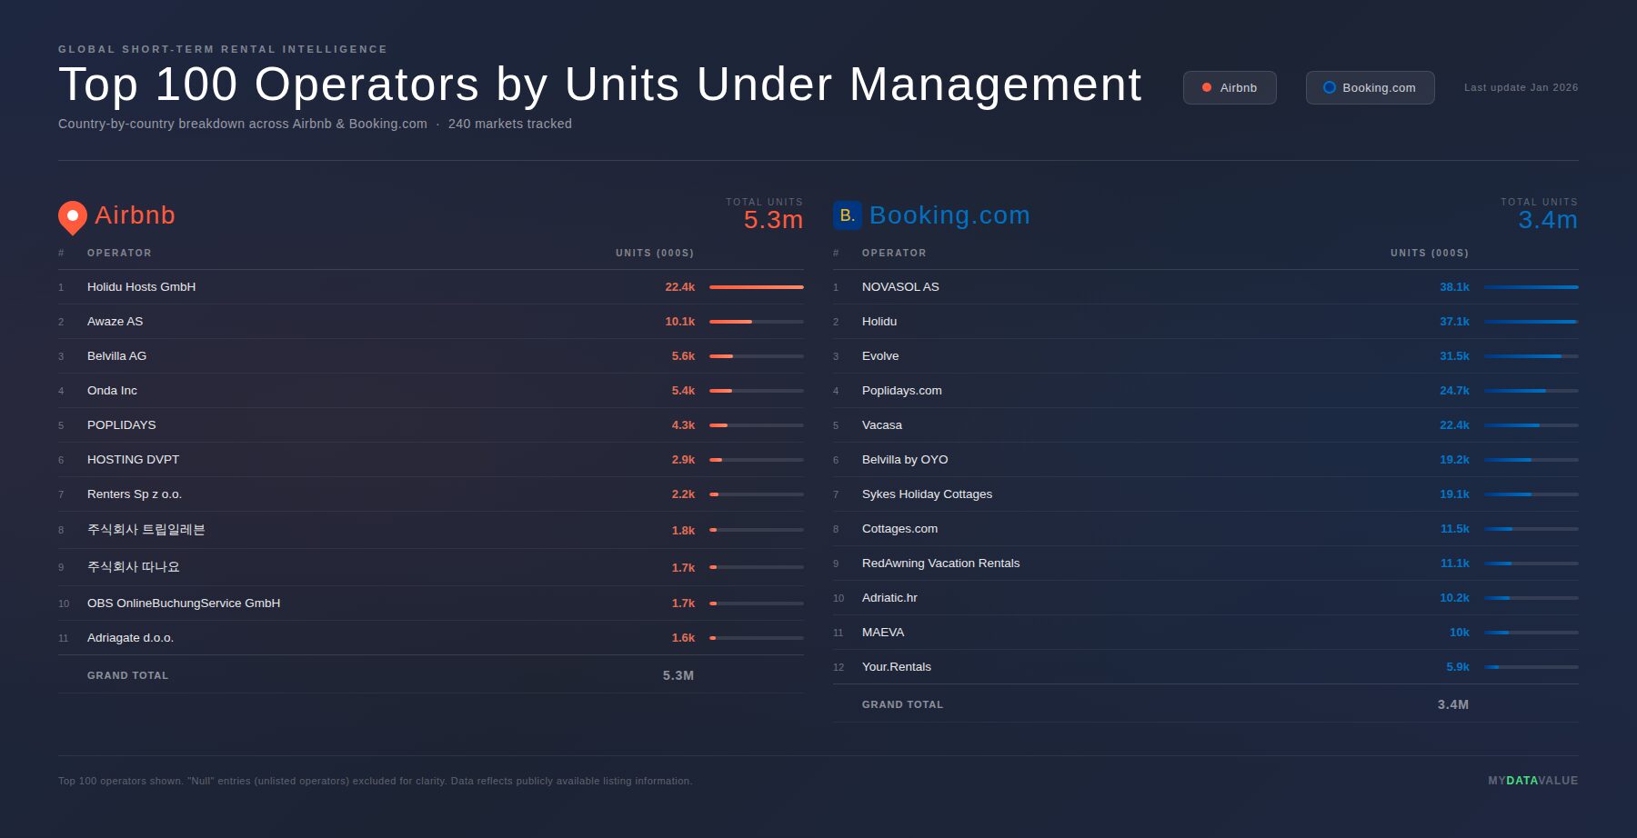Click the Evolve units progress bar
The height and width of the screenshot is (838, 1637).
point(1531,356)
